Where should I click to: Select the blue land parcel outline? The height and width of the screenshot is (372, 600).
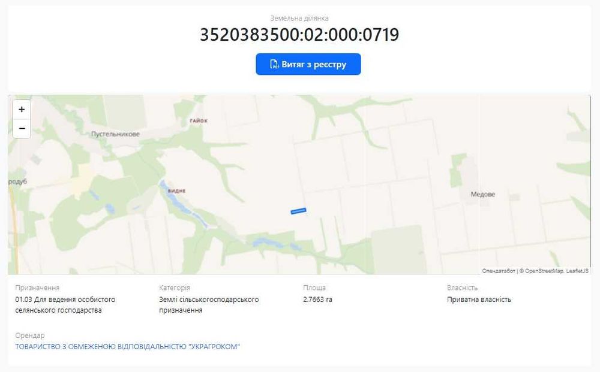pyautogui.click(x=298, y=211)
